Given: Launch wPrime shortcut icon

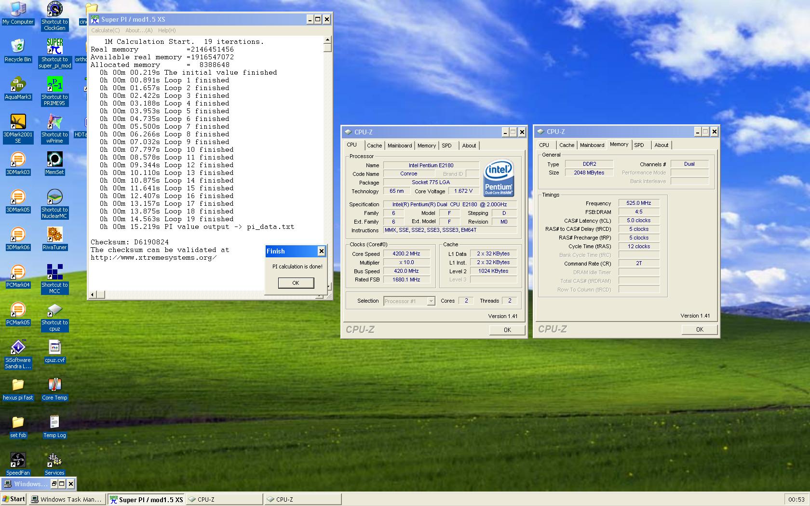Looking at the screenshot, I should [x=54, y=129].
